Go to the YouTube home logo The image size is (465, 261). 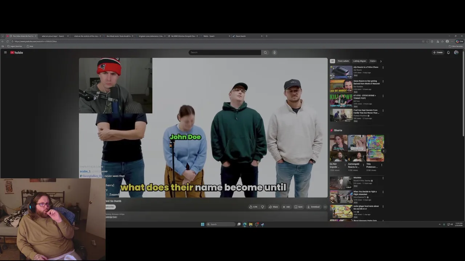click(x=16, y=53)
